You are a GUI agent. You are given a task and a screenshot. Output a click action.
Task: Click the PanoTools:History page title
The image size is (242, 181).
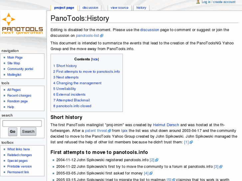pyautogui.click(x=80, y=19)
